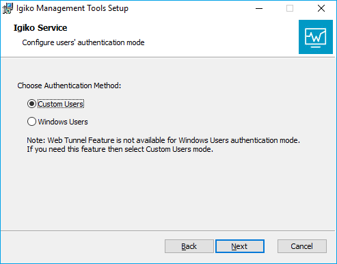
Task: Minimize the Igiko setup window
Action: (259, 8)
